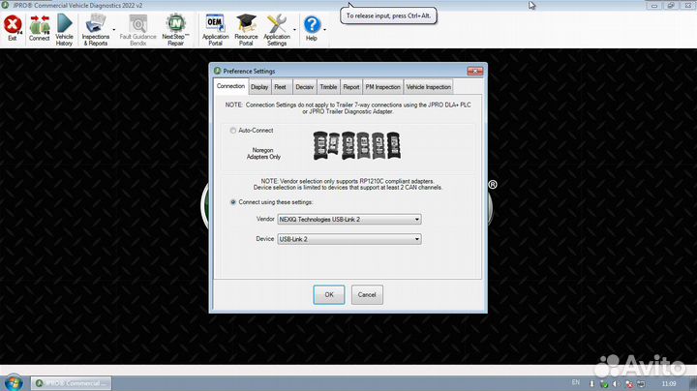697x391 pixels.
Task: Open the OEM Application Portal
Action: [215, 30]
